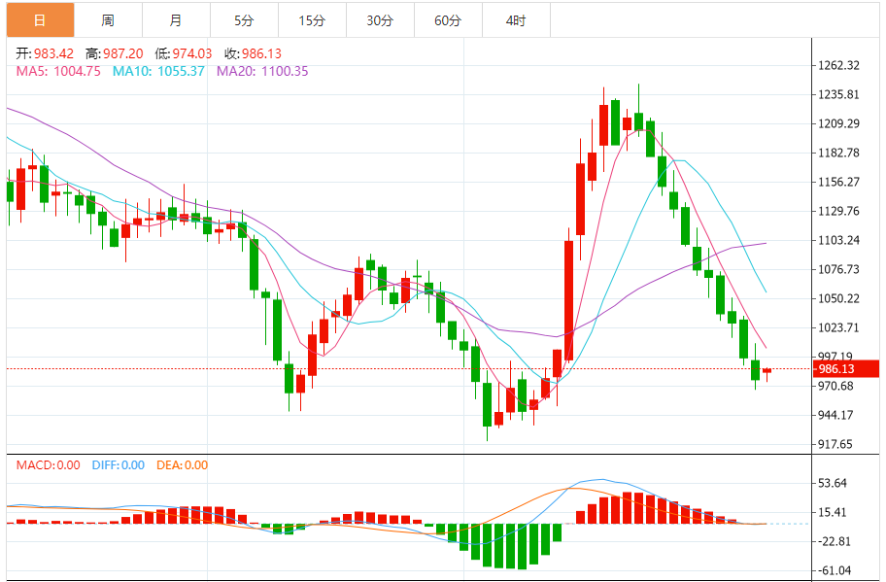Click the 低:974.03 low price value
The height and width of the screenshot is (582, 886).
184,53
